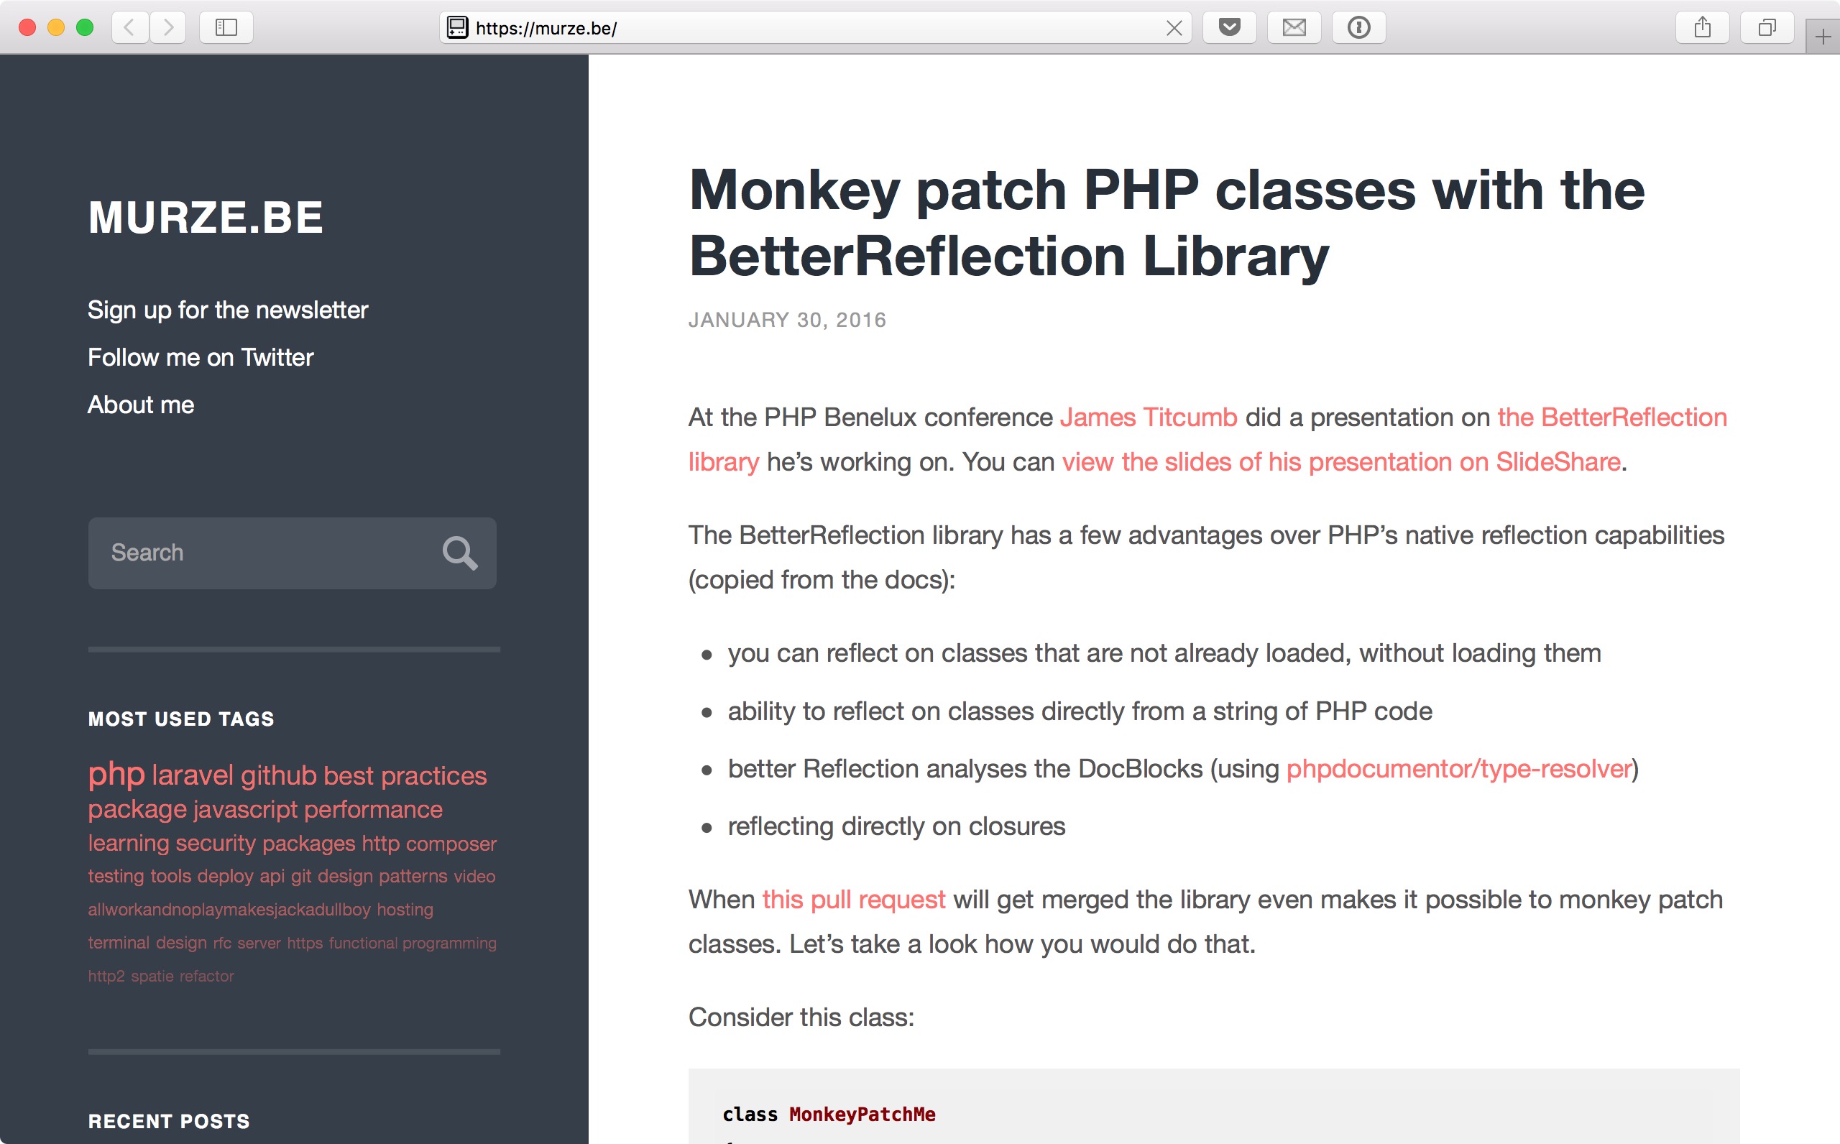Toggle the Safari sidebar button
Screen dimensions: 1840x1144
pos(226,28)
